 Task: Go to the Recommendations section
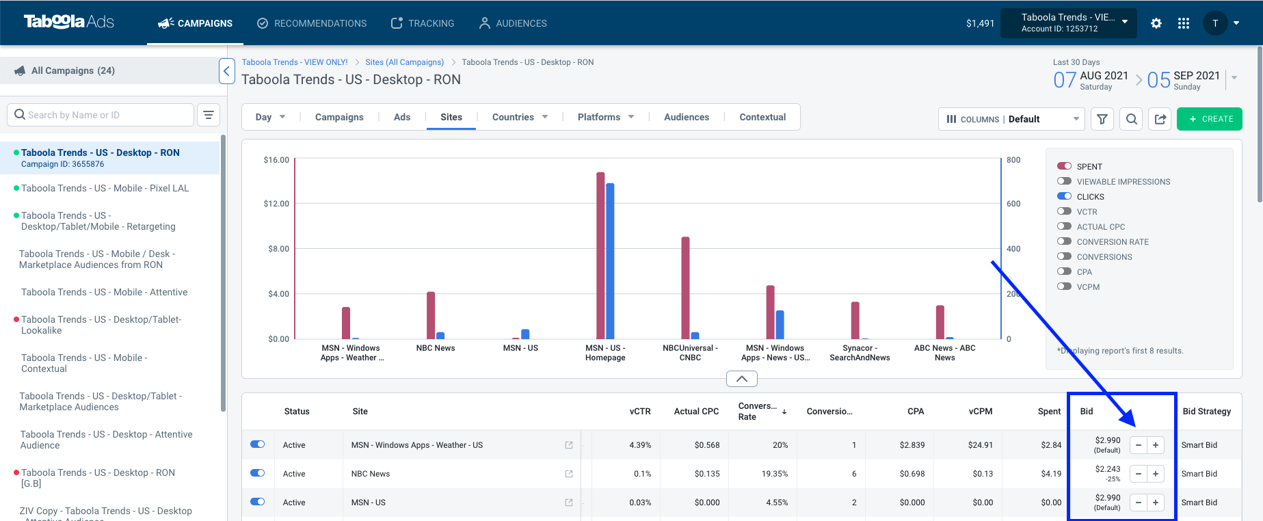312,23
